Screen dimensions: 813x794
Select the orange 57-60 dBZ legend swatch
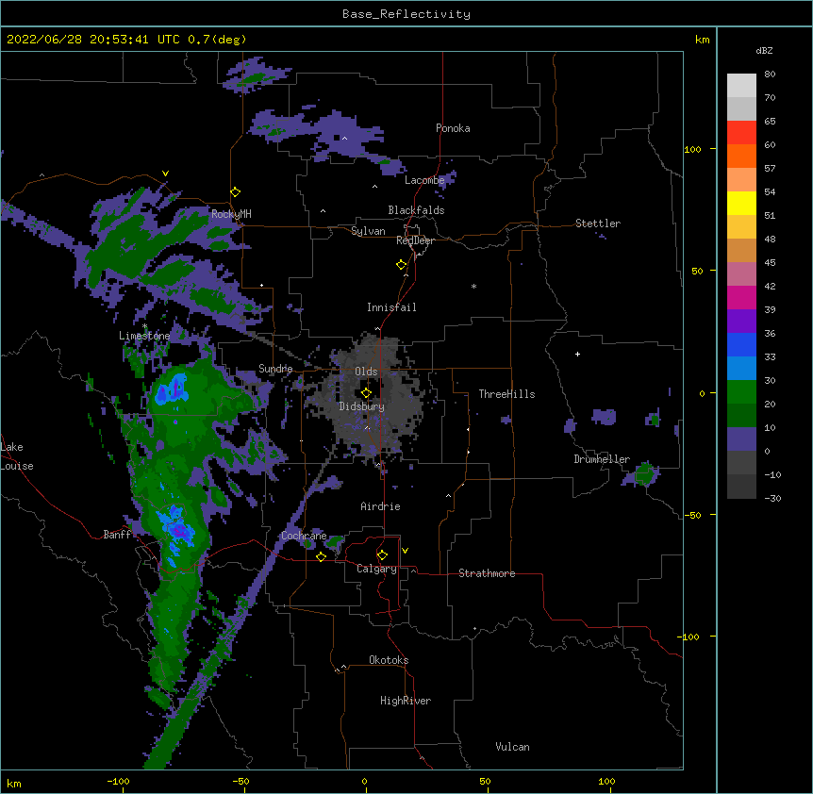point(741,156)
